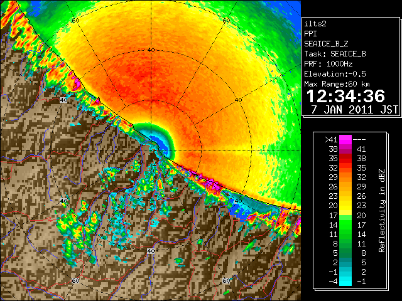
Task: Select the '7 JAN 2011 JST' date
Action: click(354, 109)
